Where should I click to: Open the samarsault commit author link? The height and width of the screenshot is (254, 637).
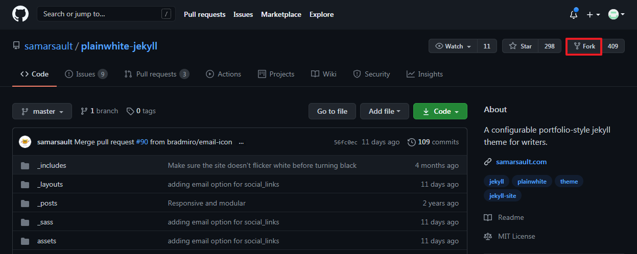55,142
